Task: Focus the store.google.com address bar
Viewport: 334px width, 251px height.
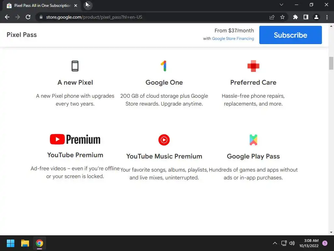Action: pyautogui.click(x=152, y=17)
